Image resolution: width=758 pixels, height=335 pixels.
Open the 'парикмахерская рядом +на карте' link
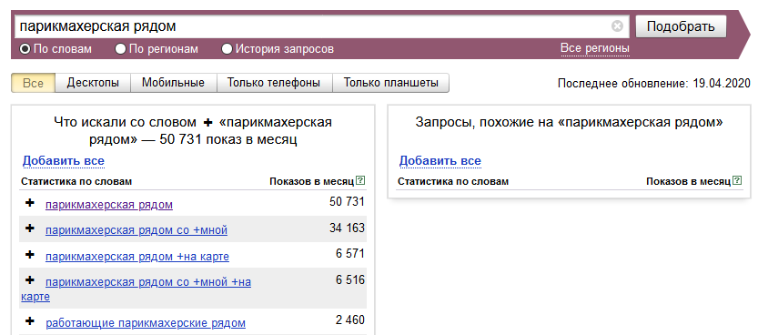(137, 257)
